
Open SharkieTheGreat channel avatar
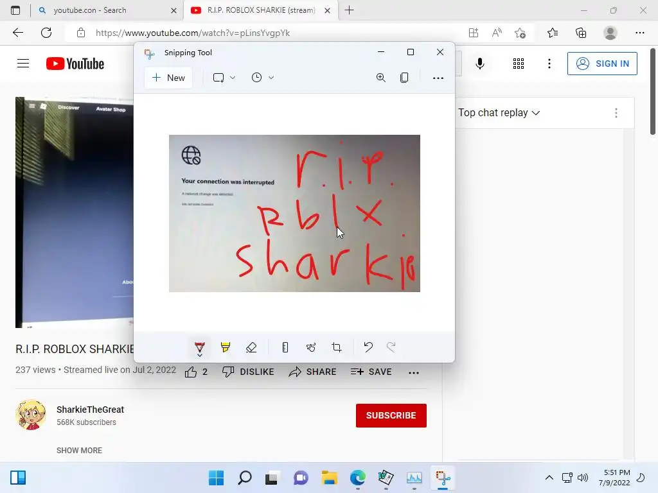tap(31, 415)
